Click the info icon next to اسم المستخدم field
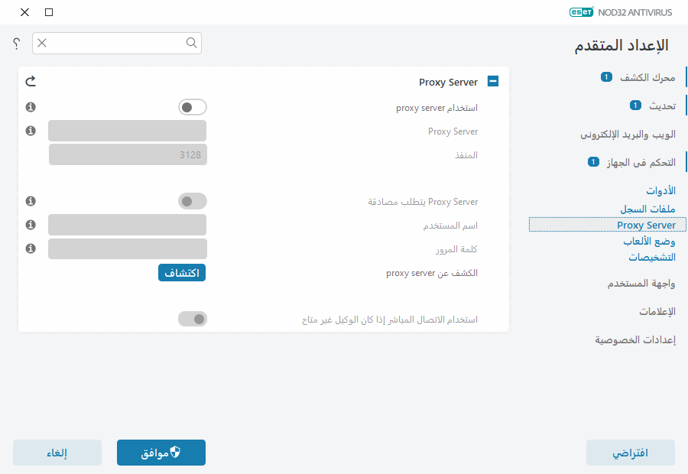Screen dimensions: 688x474 (x=31, y=225)
